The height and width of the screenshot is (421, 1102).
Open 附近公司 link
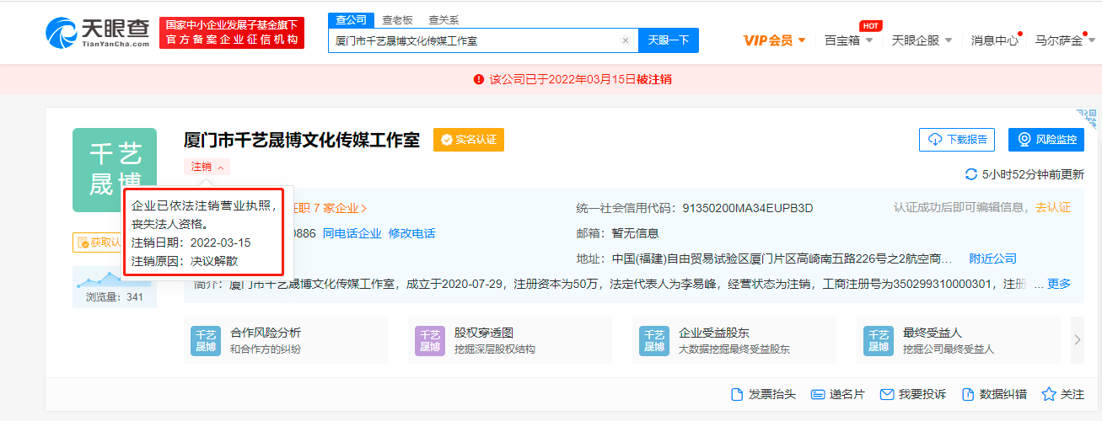pos(992,258)
